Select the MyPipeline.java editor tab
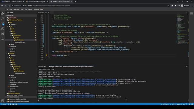This screenshot has width=194, height=109. [42, 13]
